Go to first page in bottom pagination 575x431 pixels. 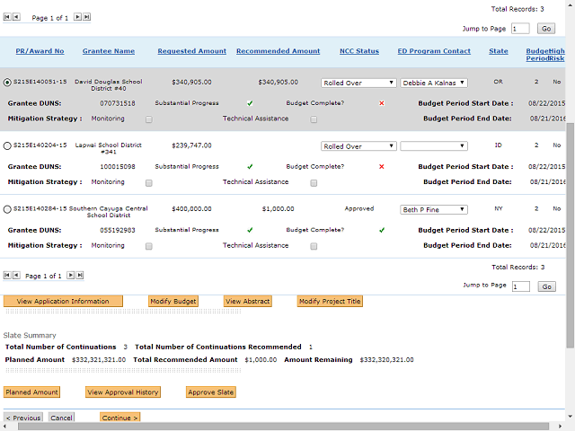click(x=8, y=276)
